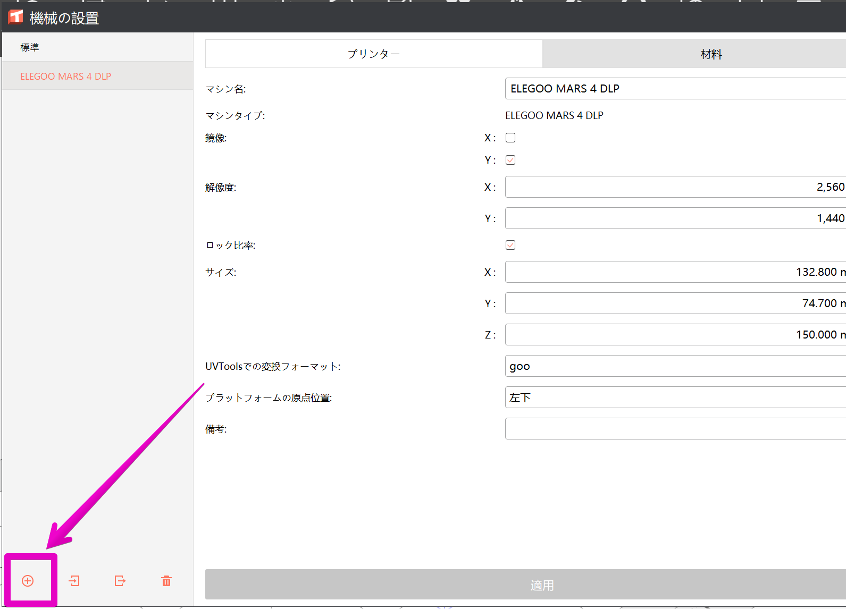Click the size X field 132.800
Viewport: 846px width, 609px height.
pyautogui.click(x=675, y=272)
